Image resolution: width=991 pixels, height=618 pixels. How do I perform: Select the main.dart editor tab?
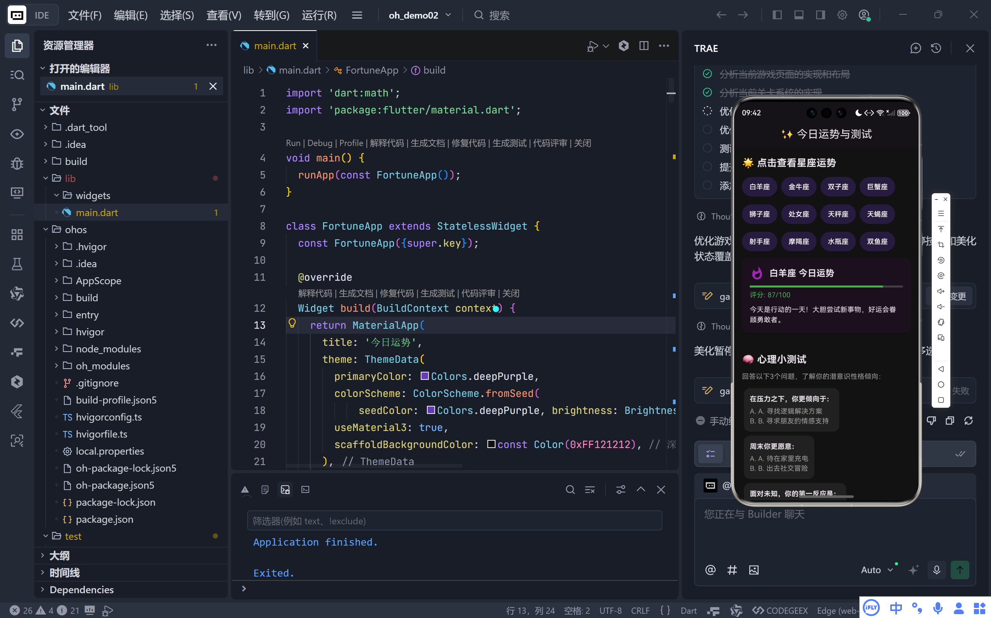[274, 46]
